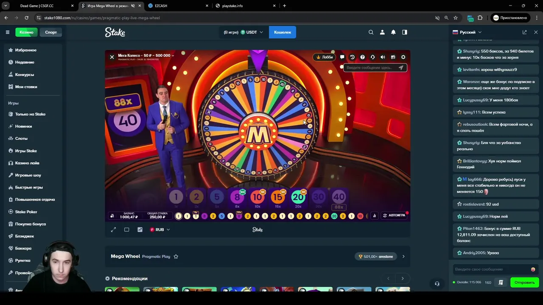The image size is (543, 305).
Task: Switch to the EZCASH browser tab
Action: (x=177, y=6)
